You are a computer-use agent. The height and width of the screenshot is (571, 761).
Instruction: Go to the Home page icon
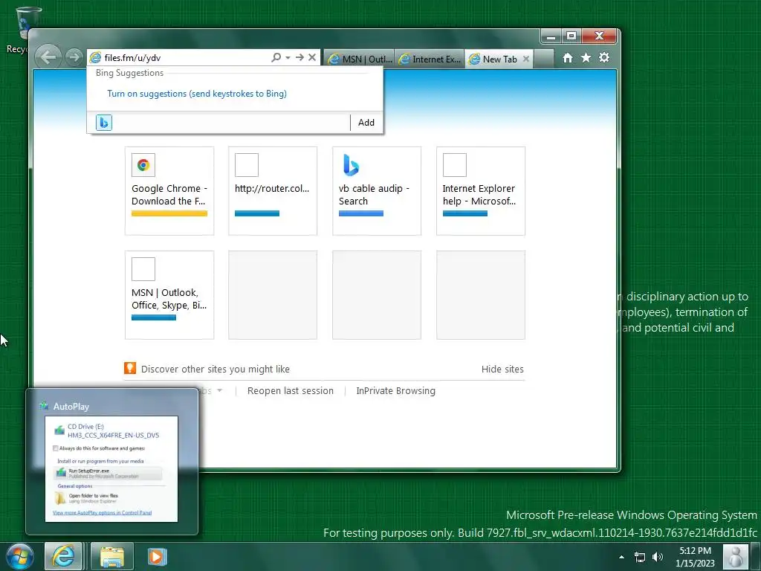pyautogui.click(x=567, y=58)
